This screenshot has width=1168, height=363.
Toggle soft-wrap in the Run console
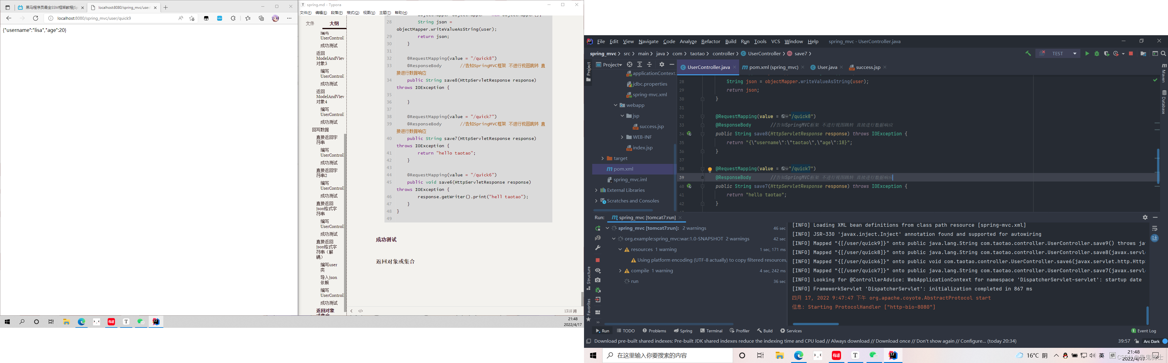[x=1154, y=229]
